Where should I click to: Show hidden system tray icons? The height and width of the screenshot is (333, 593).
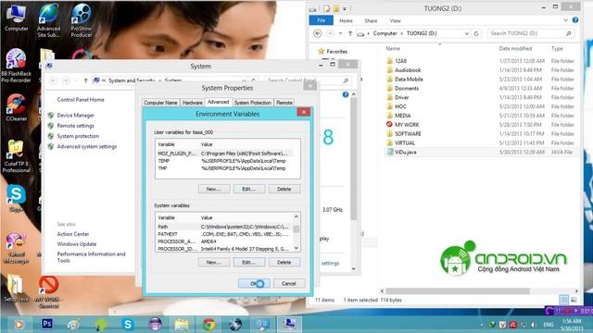click(482, 325)
